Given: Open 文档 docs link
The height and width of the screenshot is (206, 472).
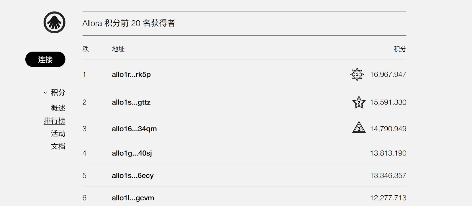Looking at the screenshot, I should click(x=58, y=146).
